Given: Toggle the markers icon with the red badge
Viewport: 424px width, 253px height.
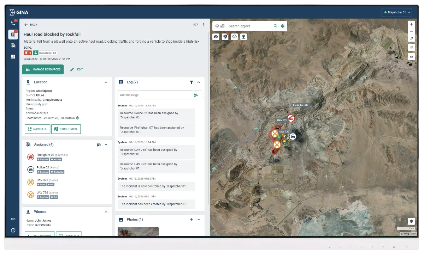Looking at the screenshot, I should tap(225, 37).
